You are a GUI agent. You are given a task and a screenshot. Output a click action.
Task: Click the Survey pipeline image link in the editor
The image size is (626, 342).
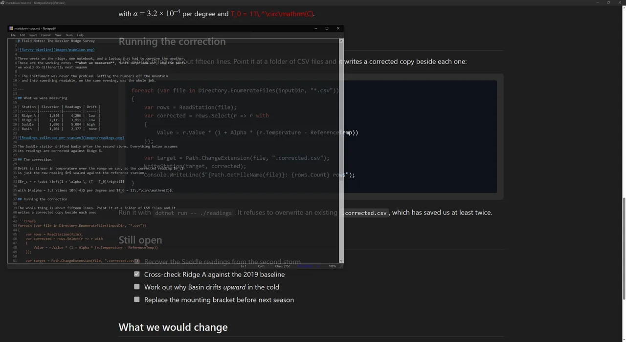56,49
